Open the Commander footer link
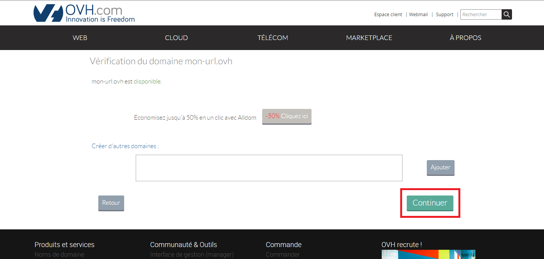 tap(283, 254)
